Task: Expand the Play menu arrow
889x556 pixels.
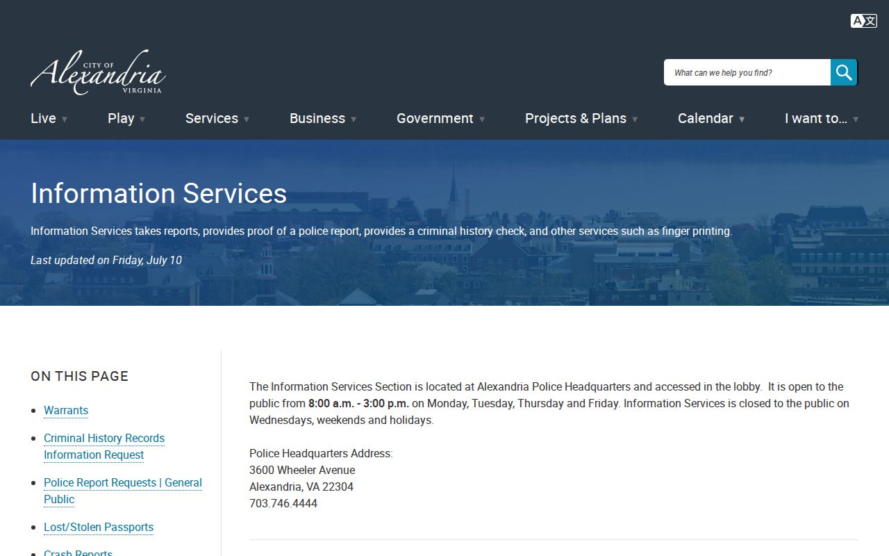Action: tap(142, 120)
